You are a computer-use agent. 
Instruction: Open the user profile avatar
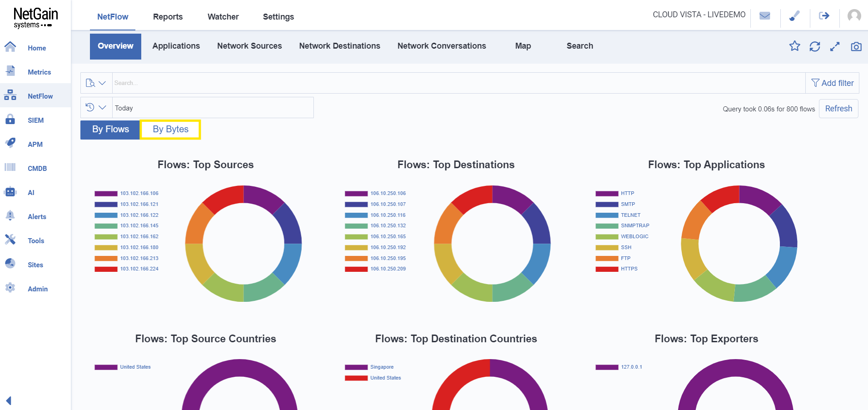tap(854, 16)
